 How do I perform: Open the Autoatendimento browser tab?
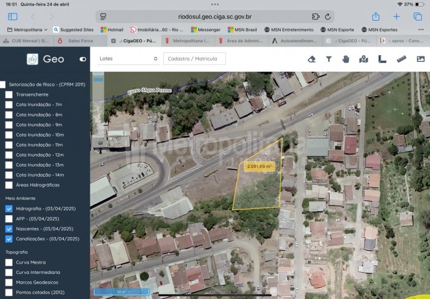(295, 41)
